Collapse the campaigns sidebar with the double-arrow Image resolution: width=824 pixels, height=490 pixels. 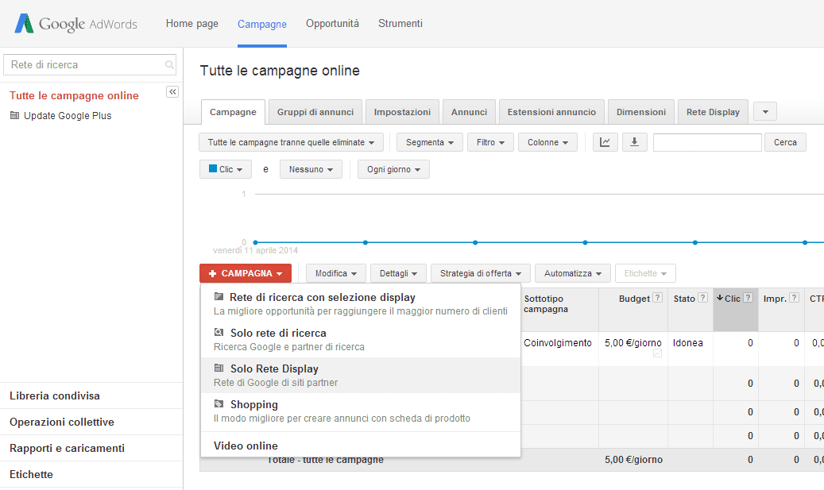pos(172,92)
